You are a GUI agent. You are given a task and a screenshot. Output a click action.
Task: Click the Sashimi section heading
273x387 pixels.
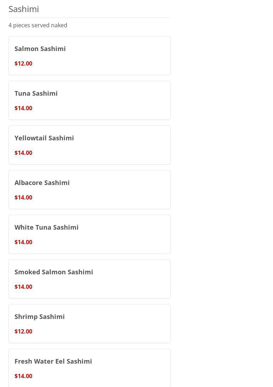tap(24, 9)
